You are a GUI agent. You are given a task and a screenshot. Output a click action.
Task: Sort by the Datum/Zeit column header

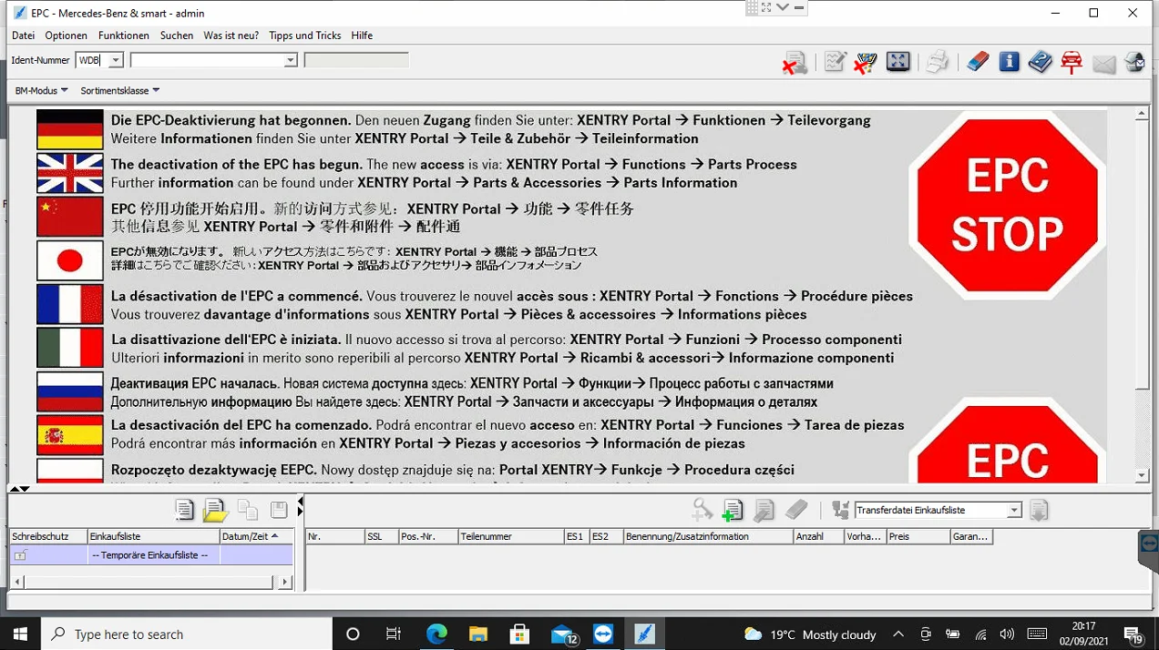(x=257, y=536)
